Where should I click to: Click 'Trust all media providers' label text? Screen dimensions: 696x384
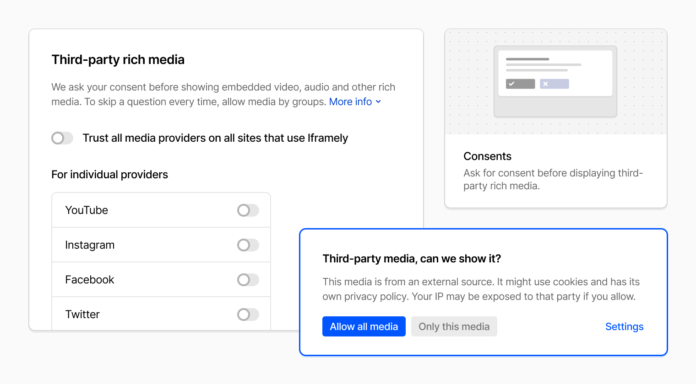tap(215, 138)
